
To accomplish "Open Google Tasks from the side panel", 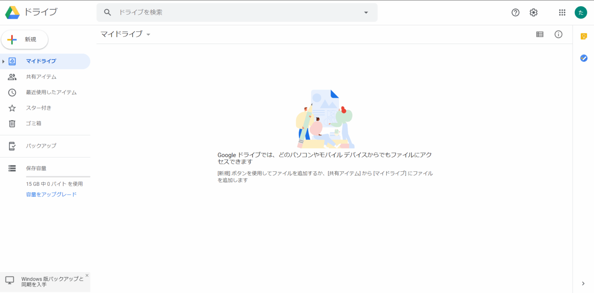I will coord(584,58).
